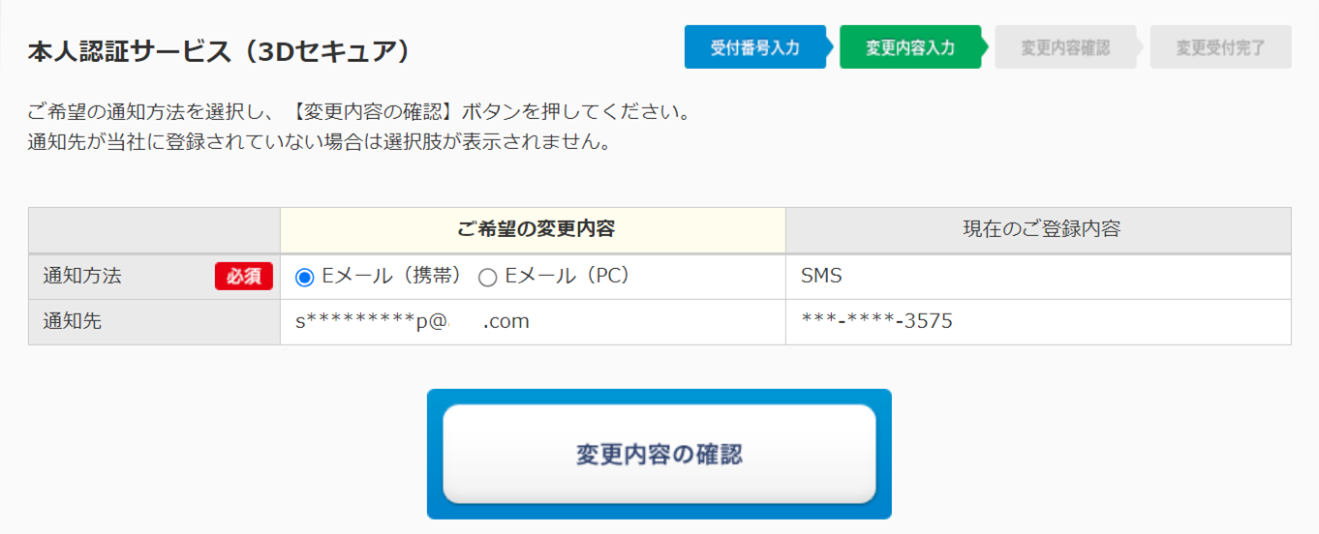Click the red 必須 badge

tap(244, 277)
